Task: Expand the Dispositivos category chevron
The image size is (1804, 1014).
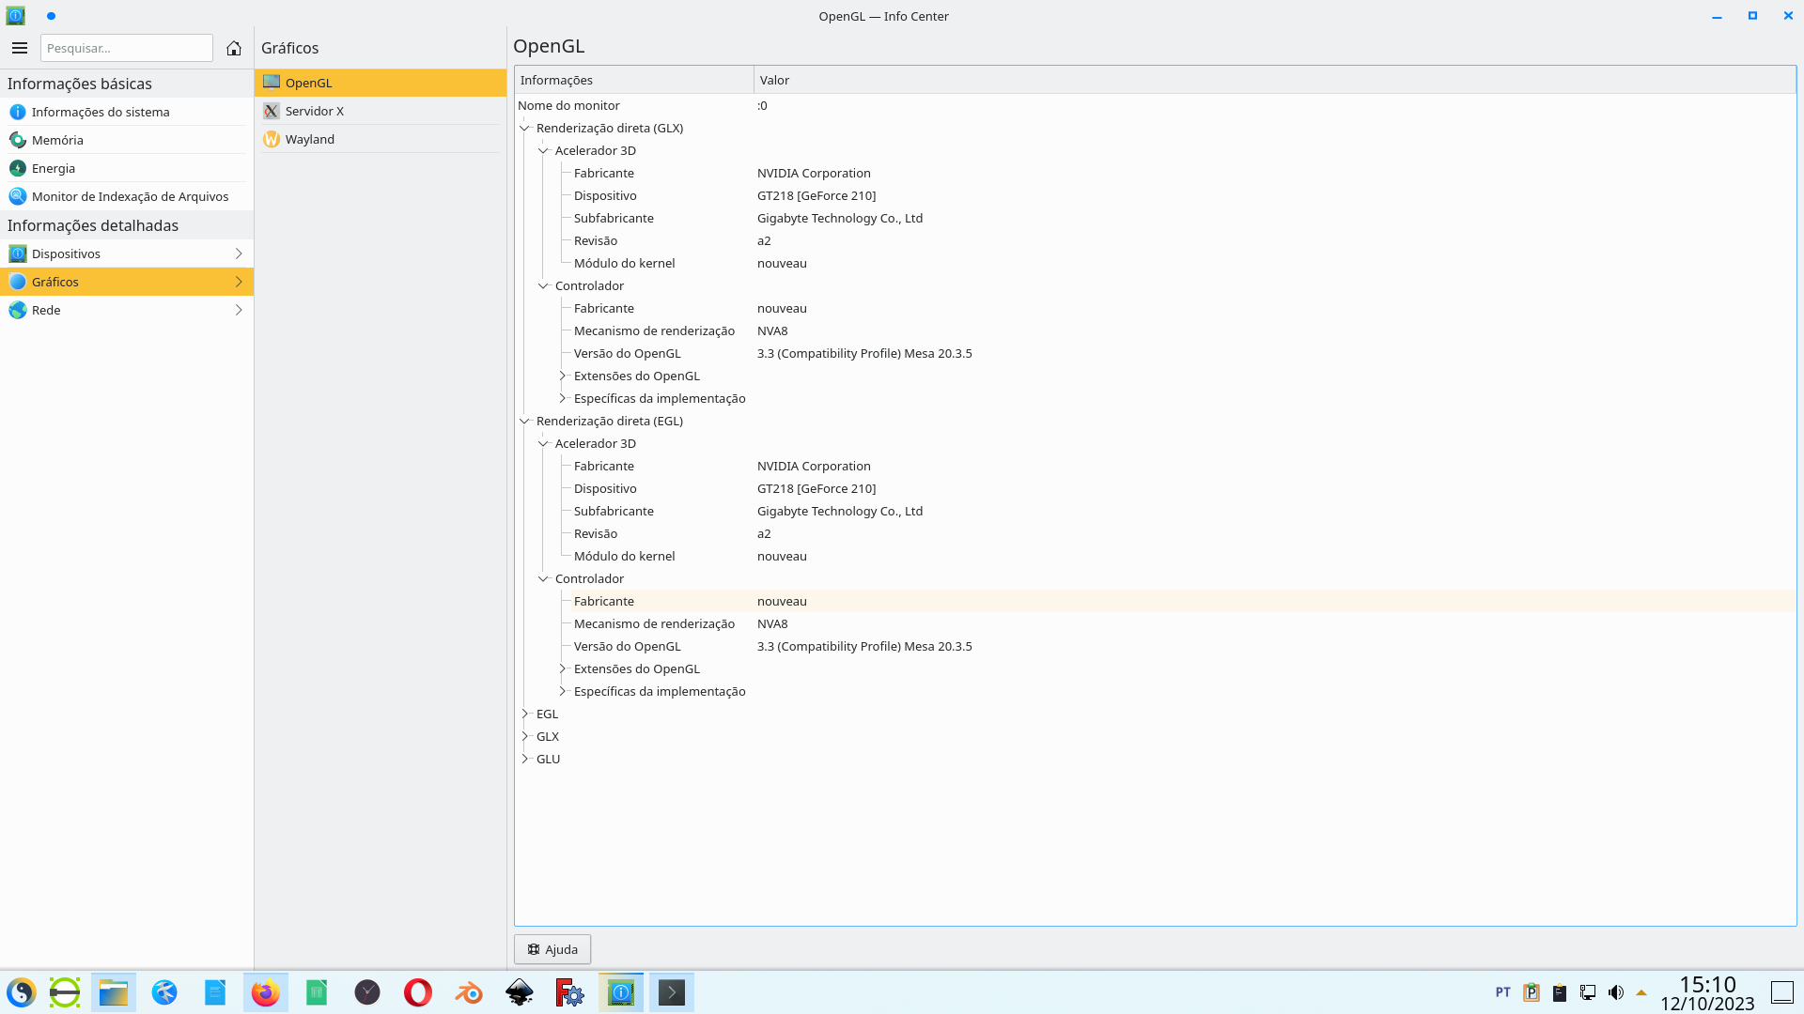Action: [x=239, y=253]
